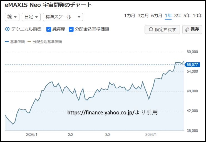This screenshot has height=142, width=206.
Task: Select the 1年 period tab
Action: click(168, 16)
